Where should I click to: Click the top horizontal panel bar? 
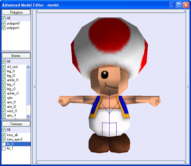coord(111,11)
